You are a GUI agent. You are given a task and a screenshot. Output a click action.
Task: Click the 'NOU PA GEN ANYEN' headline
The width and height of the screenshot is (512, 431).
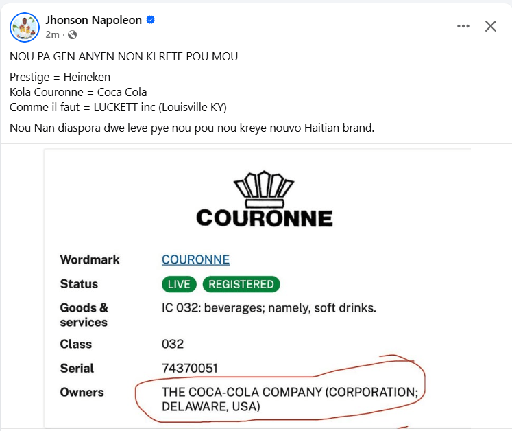pos(124,56)
